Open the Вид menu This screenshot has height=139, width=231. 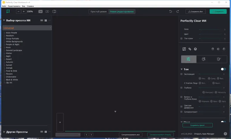click(x=24, y=6)
